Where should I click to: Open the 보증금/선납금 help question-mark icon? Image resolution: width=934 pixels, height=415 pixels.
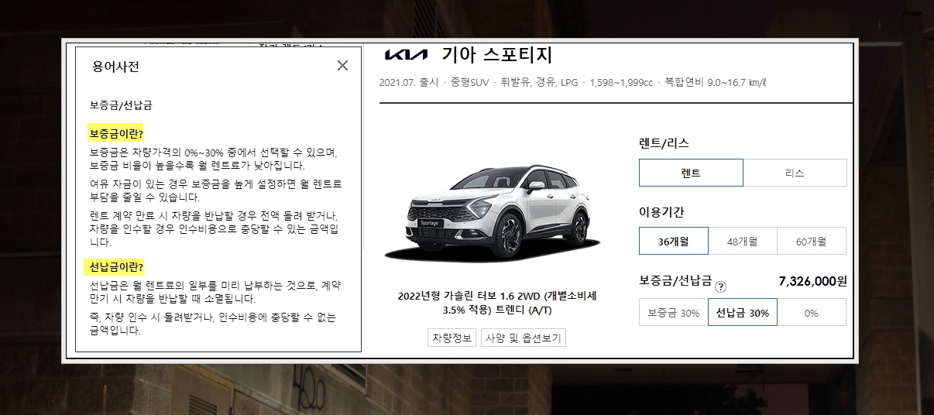(721, 286)
